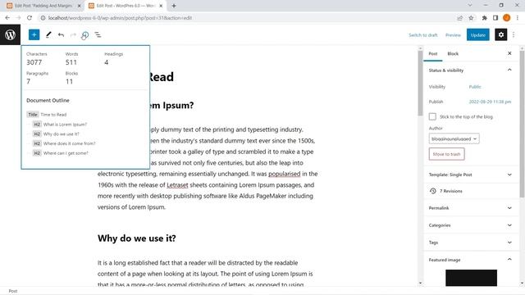
Task: Bookmark this page with the star icon
Action: tap(471, 18)
